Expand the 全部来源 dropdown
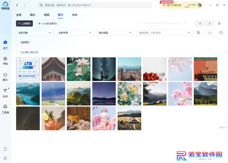This screenshot has height=163, width=228. [x=75, y=33]
